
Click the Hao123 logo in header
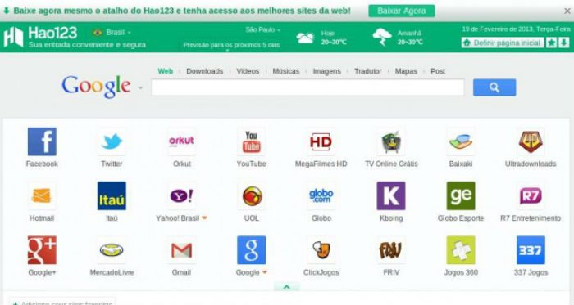pos(40,37)
